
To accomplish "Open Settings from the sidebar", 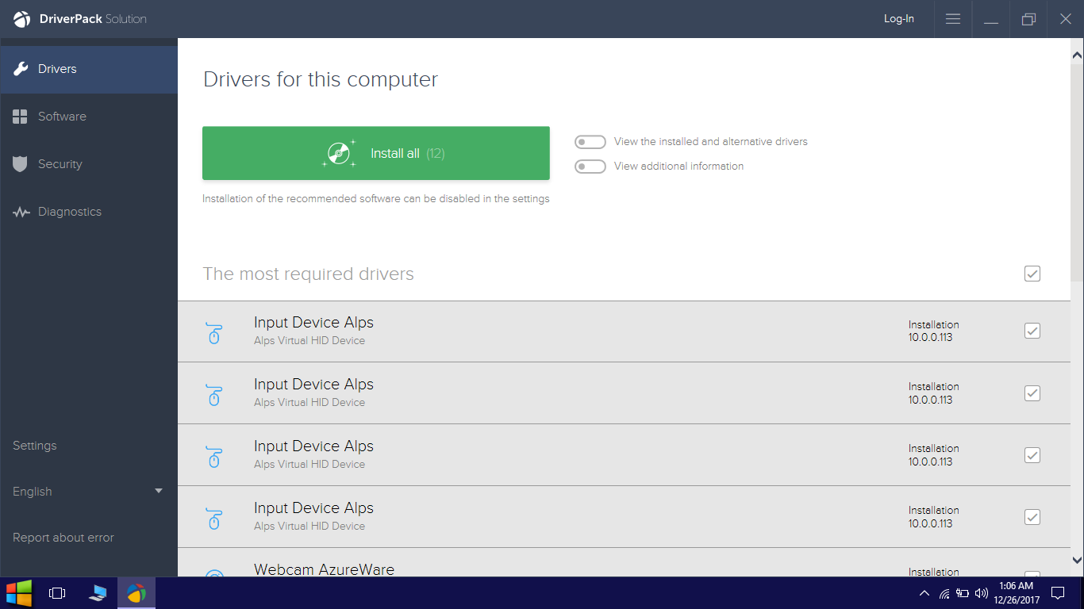I will coord(35,446).
